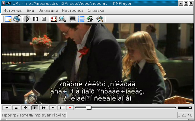Click the control panel pause button
Screen dimensions: 195x121
click(x=61, y=107)
